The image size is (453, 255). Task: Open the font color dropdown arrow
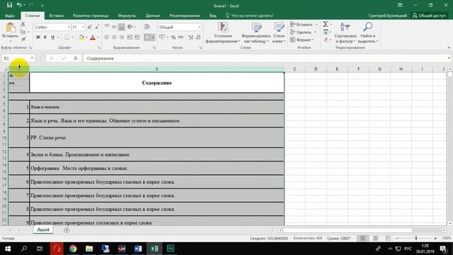pos(98,38)
